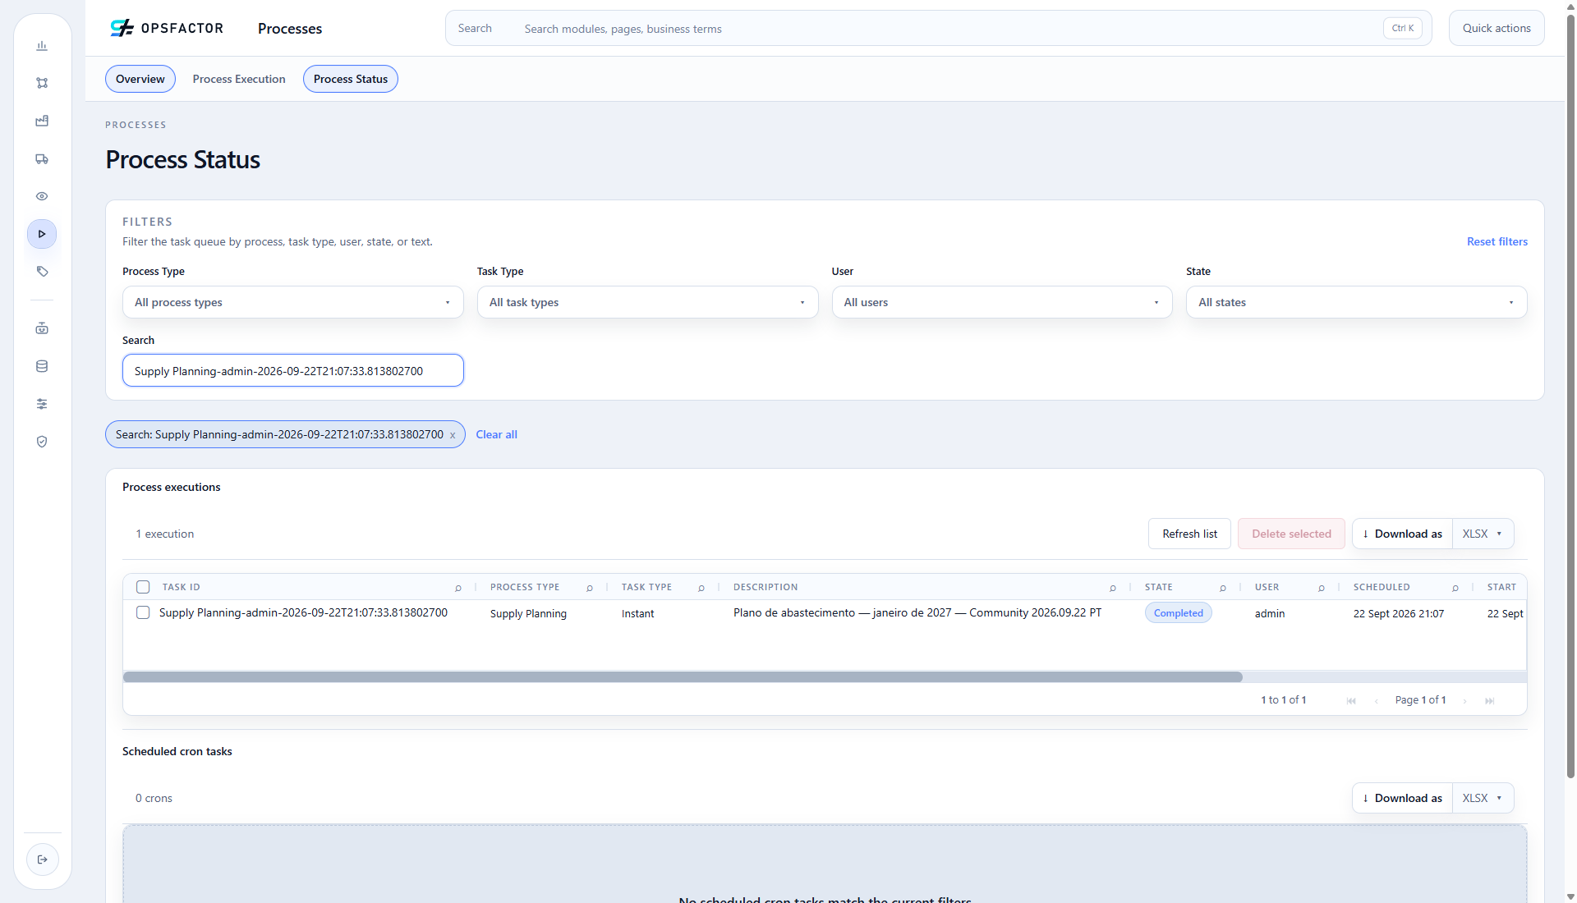The height and width of the screenshot is (903, 1577).
Task: Click the Instant task type cell
Action: (637, 613)
